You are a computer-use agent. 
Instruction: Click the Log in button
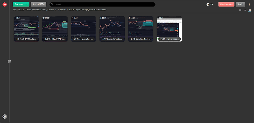[241, 4]
